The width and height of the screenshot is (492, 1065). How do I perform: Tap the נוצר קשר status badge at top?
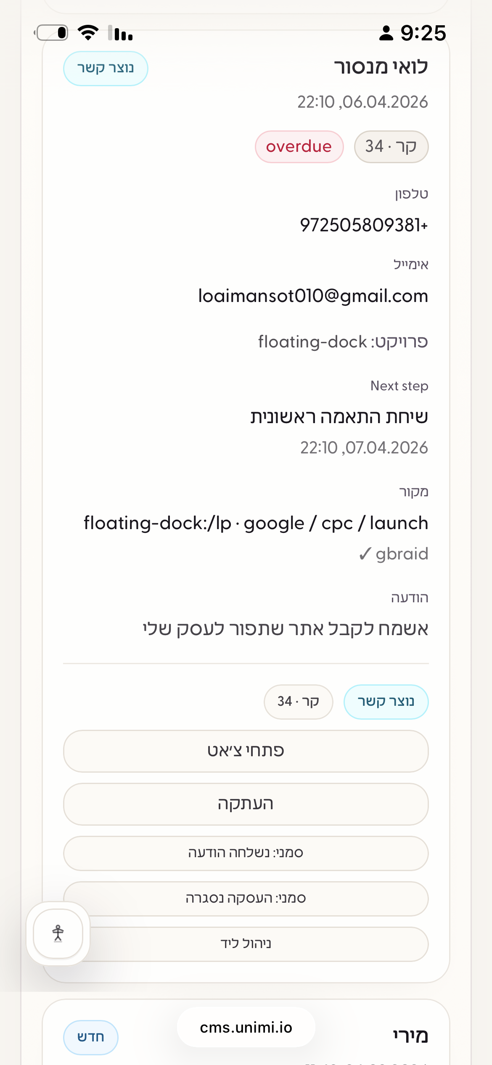106,68
